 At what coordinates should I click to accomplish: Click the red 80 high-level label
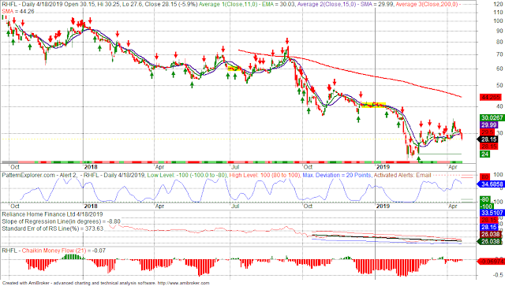point(484,177)
